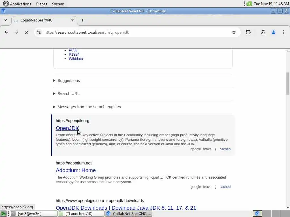Stop page loading with the X button
This screenshot has width=290, height=217.
[x=26, y=32]
